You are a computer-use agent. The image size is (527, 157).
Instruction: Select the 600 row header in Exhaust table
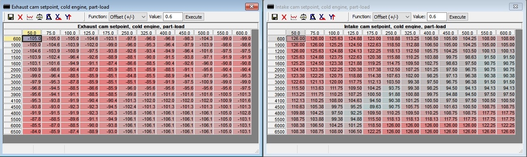13,38
